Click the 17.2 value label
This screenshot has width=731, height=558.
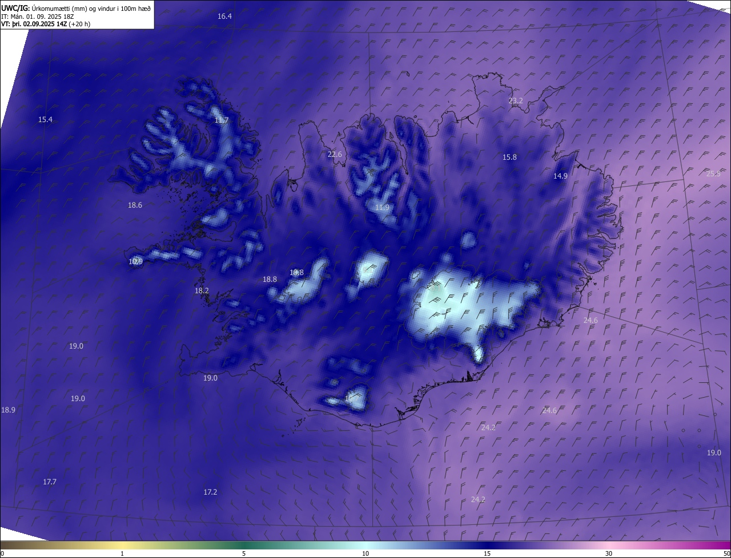(210, 492)
